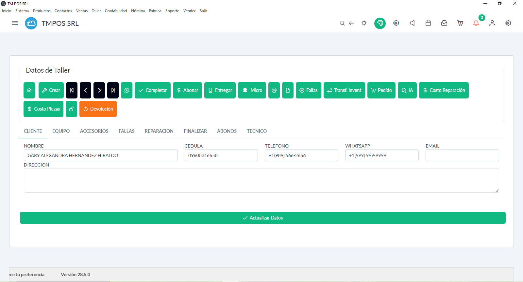This screenshot has width=523, height=282.
Task: Toggle light mode sun icon
Action: (364, 23)
